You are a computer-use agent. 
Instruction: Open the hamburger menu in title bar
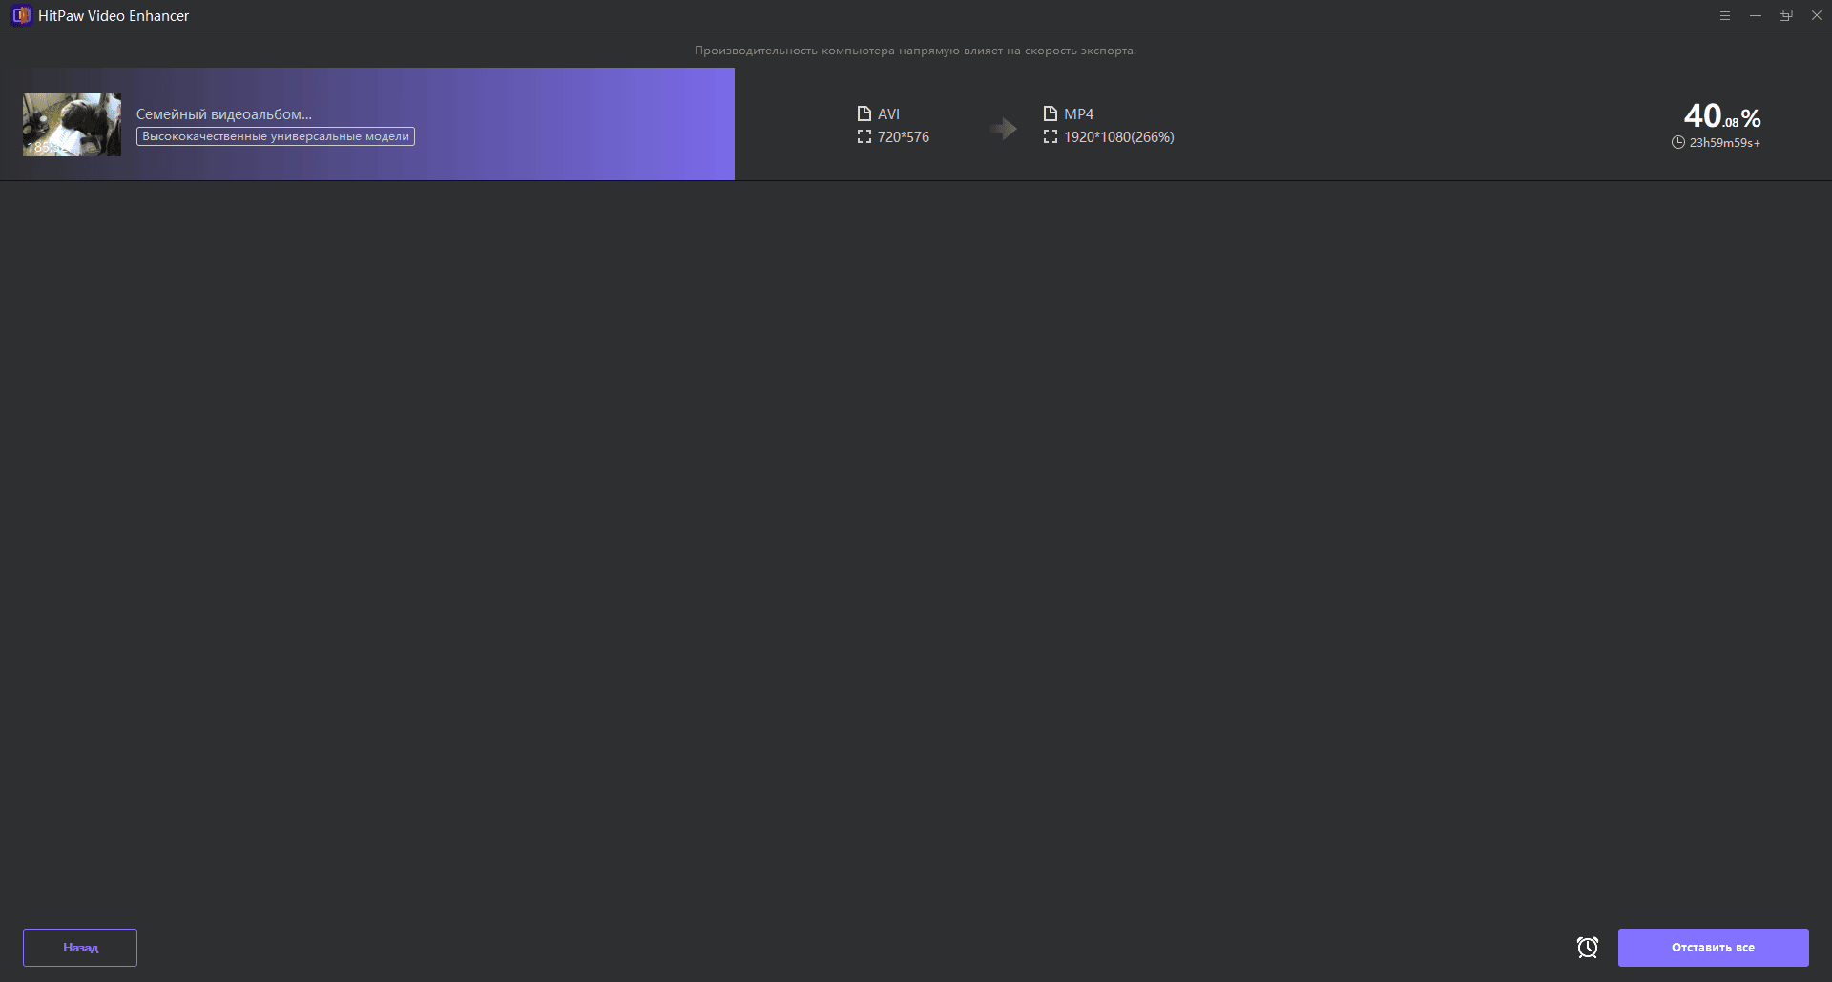[x=1724, y=16]
